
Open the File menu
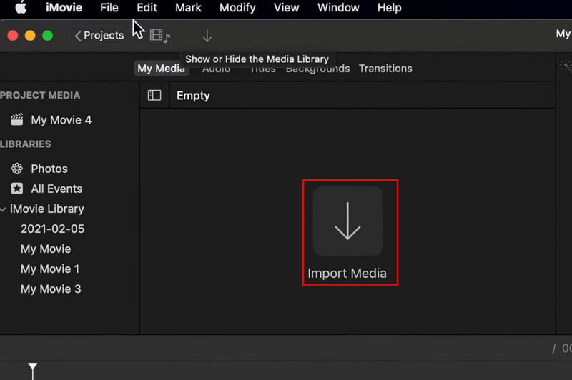(109, 8)
